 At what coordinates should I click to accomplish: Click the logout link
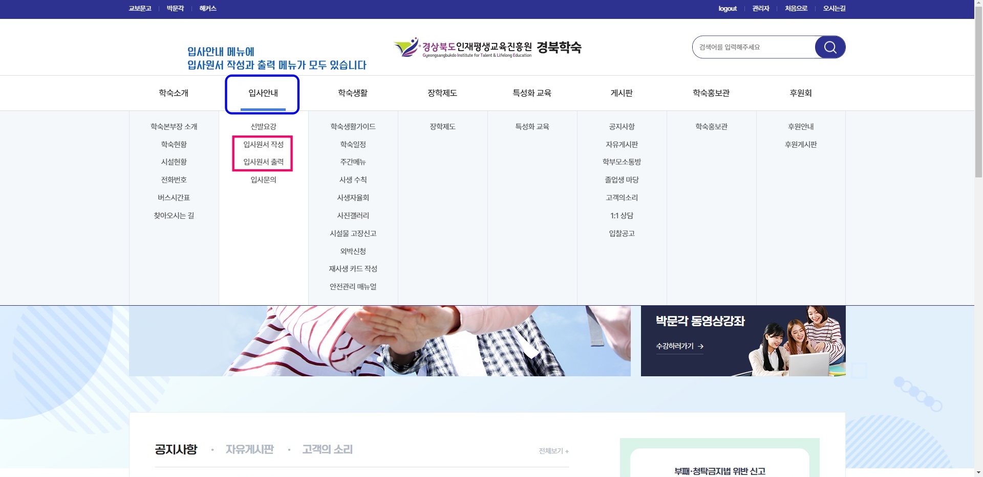tap(727, 9)
